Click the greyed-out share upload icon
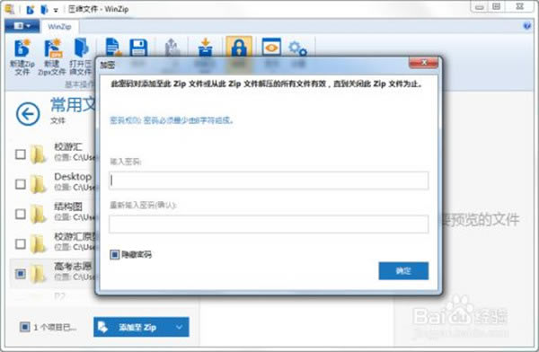 (172, 47)
